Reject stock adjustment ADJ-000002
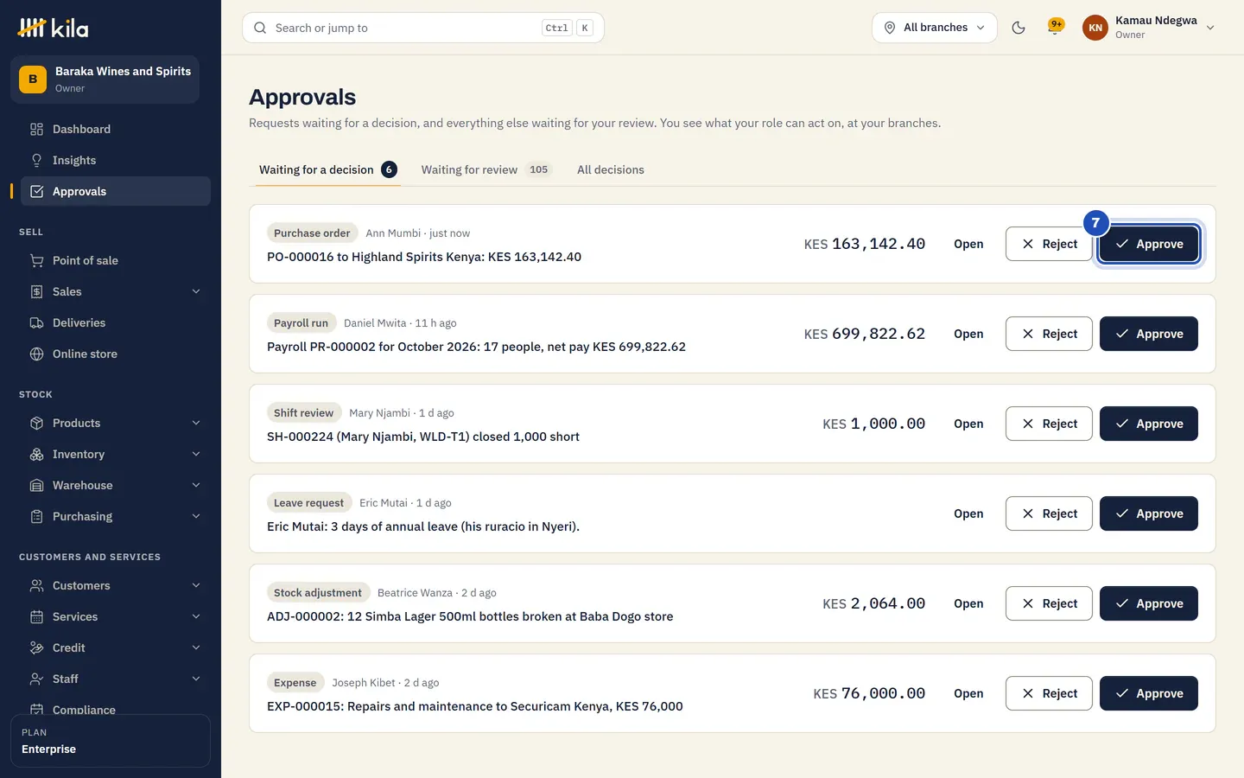Viewport: 1244px width, 778px height. [x=1049, y=603]
